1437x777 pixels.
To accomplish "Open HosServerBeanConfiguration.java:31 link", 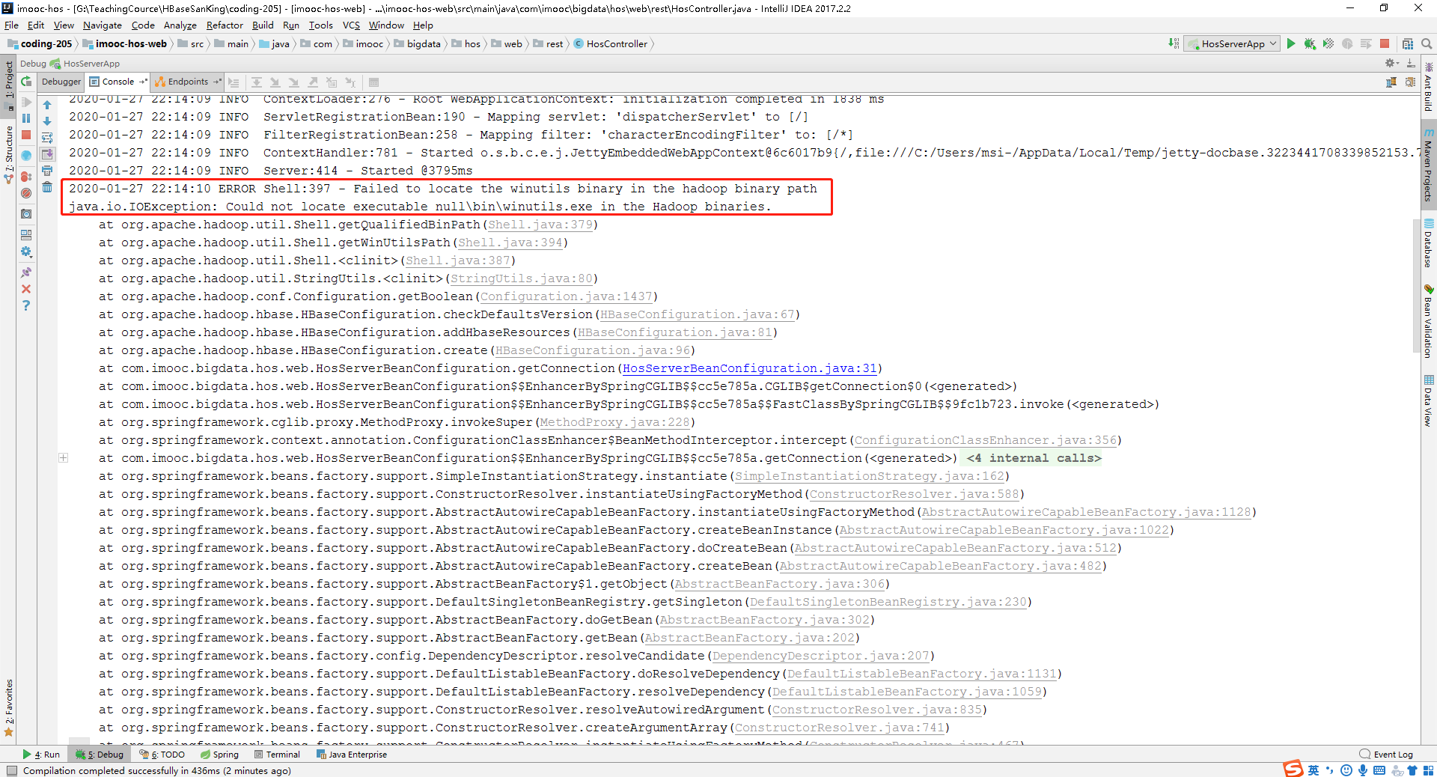I will pos(749,368).
